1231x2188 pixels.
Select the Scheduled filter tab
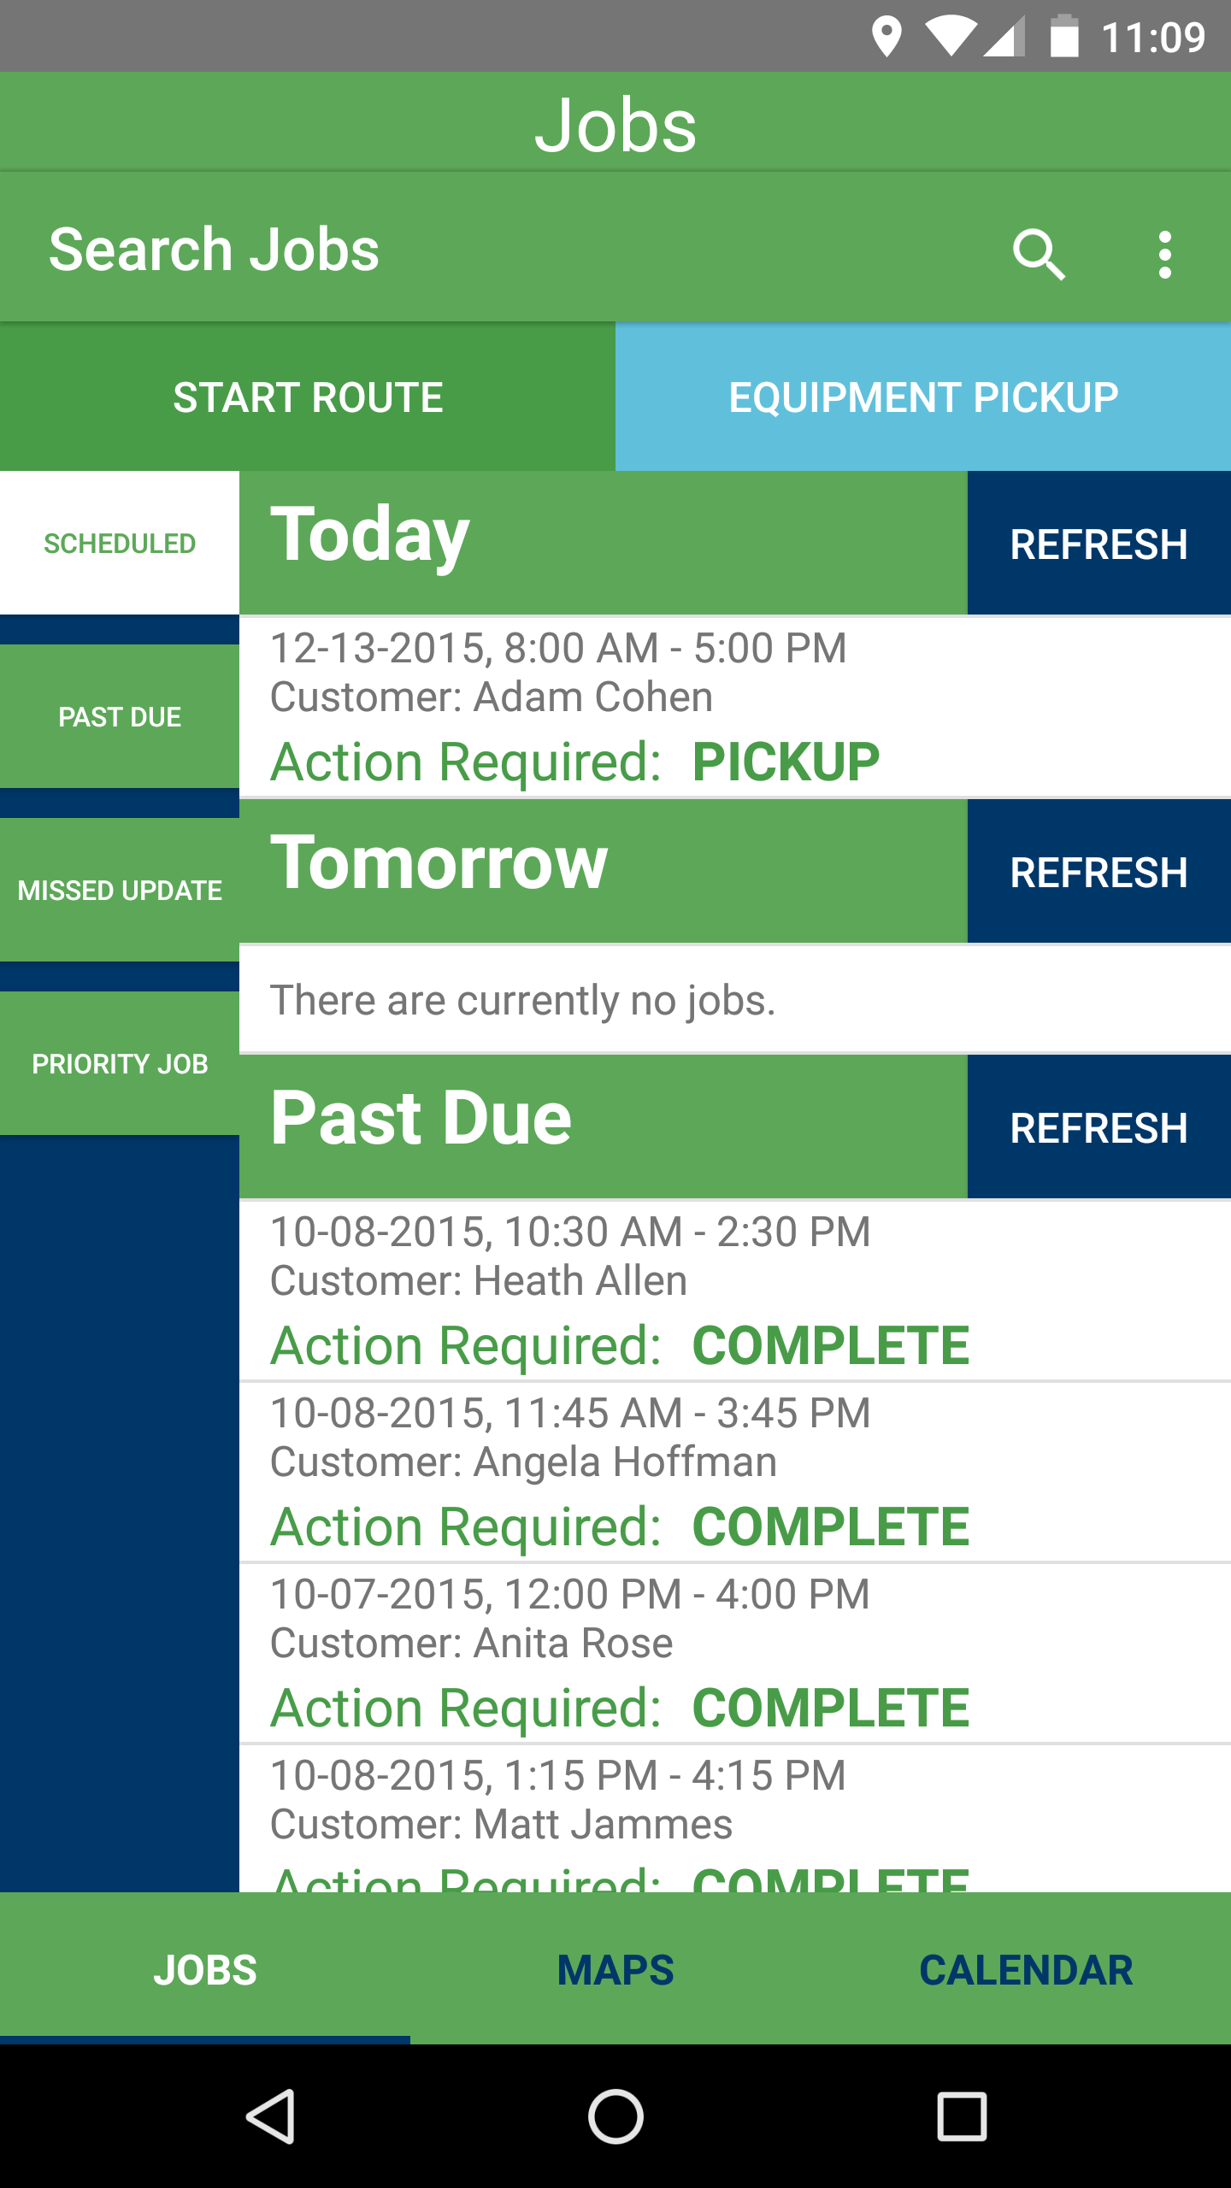(120, 544)
